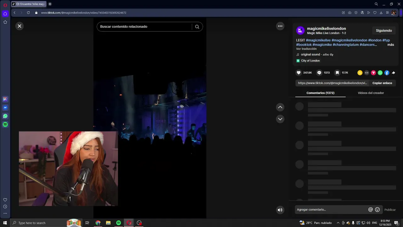Open a new browser tab with plus
This screenshot has width=403, height=227.
coord(50,4)
